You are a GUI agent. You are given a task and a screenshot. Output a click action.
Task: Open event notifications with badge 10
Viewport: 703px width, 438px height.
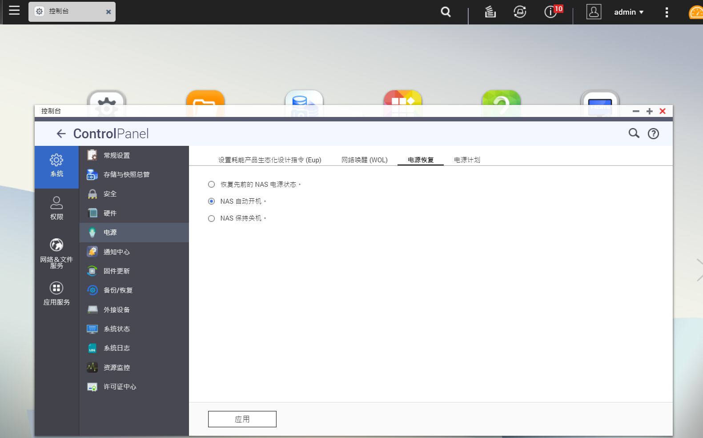551,12
